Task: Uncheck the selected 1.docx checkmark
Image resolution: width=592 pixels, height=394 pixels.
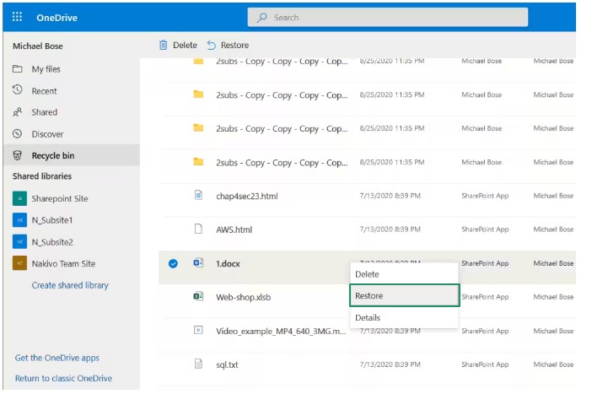Action: pos(173,263)
